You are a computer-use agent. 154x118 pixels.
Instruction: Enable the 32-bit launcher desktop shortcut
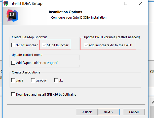13,45
